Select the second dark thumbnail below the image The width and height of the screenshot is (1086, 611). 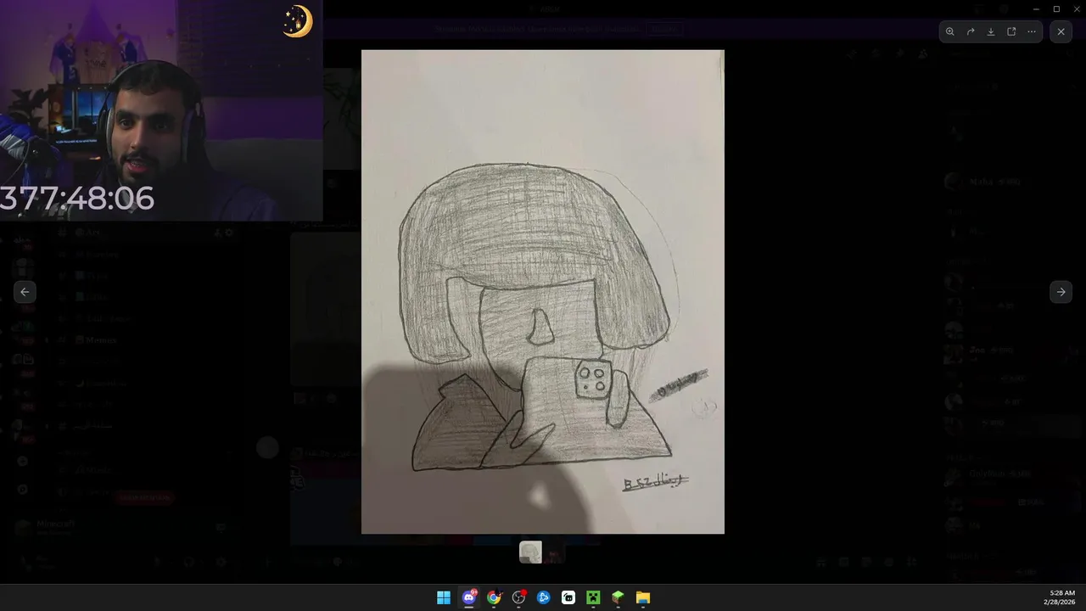(x=554, y=552)
